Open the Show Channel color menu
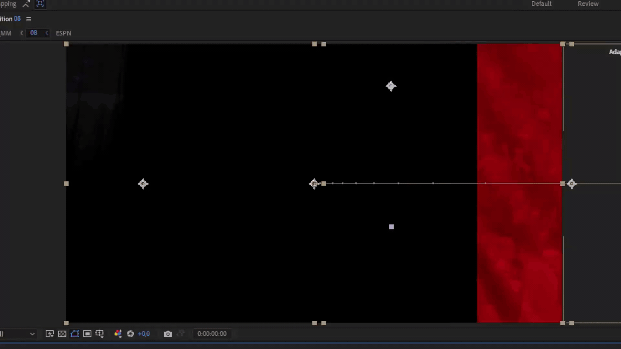 point(118,334)
